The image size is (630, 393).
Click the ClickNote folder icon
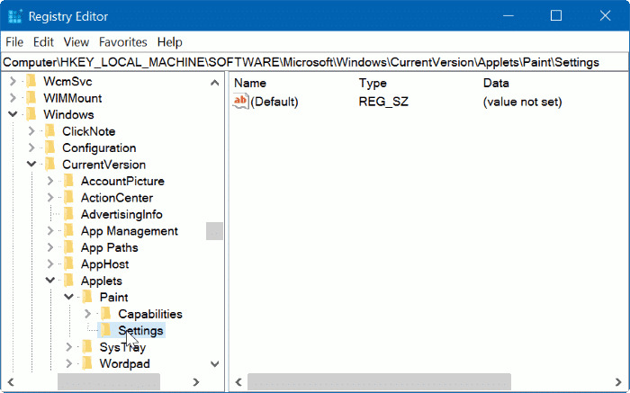50,131
